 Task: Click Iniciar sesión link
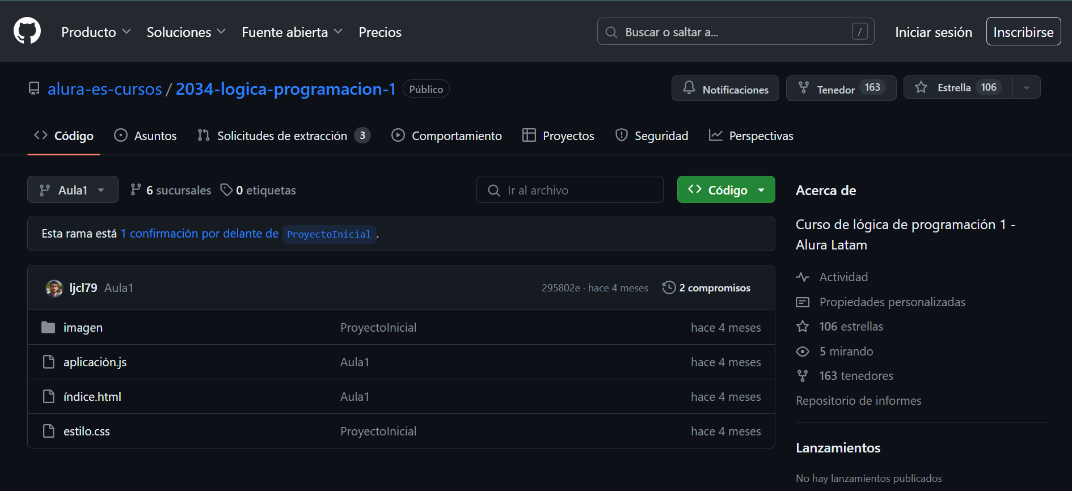pyautogui.click(x=934, y=32)
